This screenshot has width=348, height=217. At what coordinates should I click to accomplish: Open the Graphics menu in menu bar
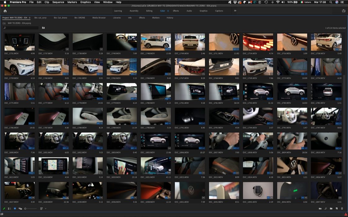(85, 2)
